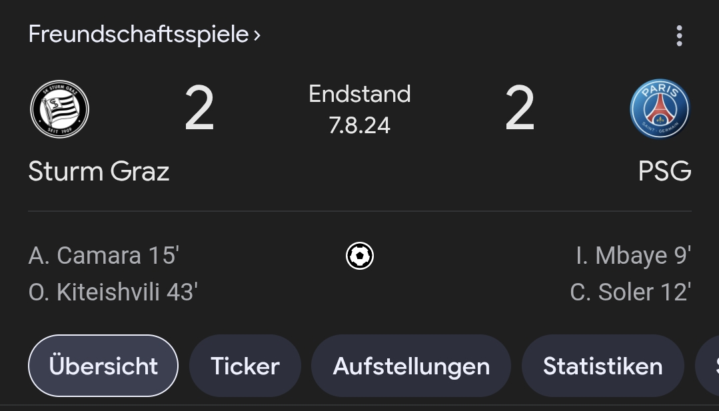Select goal scorer I. Mbaye 9'
The width and height of the screenshot is (719, 411).
point(634,256)
